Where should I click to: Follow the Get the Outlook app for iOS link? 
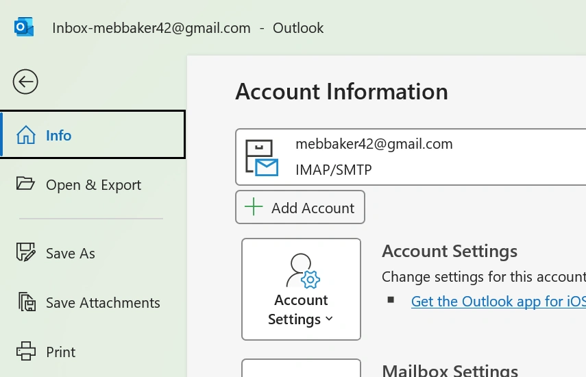point(498,302)
